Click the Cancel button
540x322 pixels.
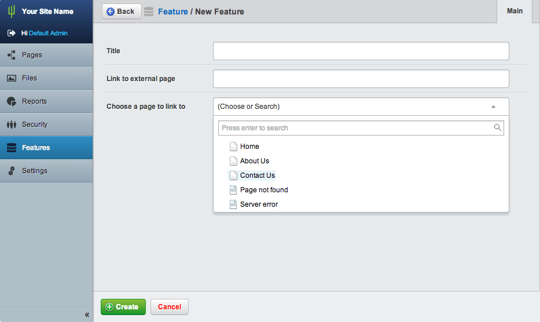[170, 307]
